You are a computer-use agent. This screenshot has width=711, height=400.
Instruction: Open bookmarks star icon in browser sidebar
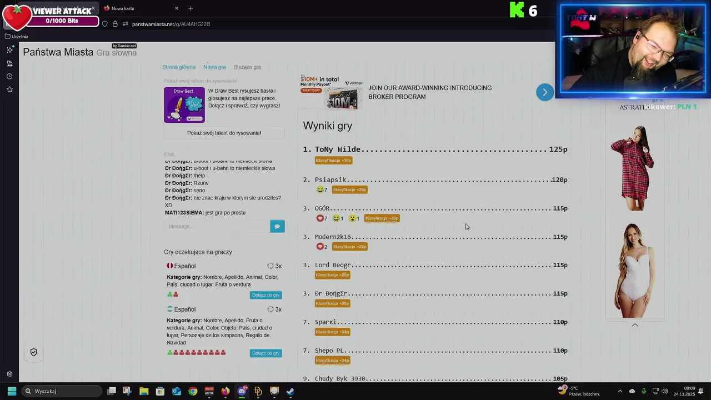pos(9,89)
